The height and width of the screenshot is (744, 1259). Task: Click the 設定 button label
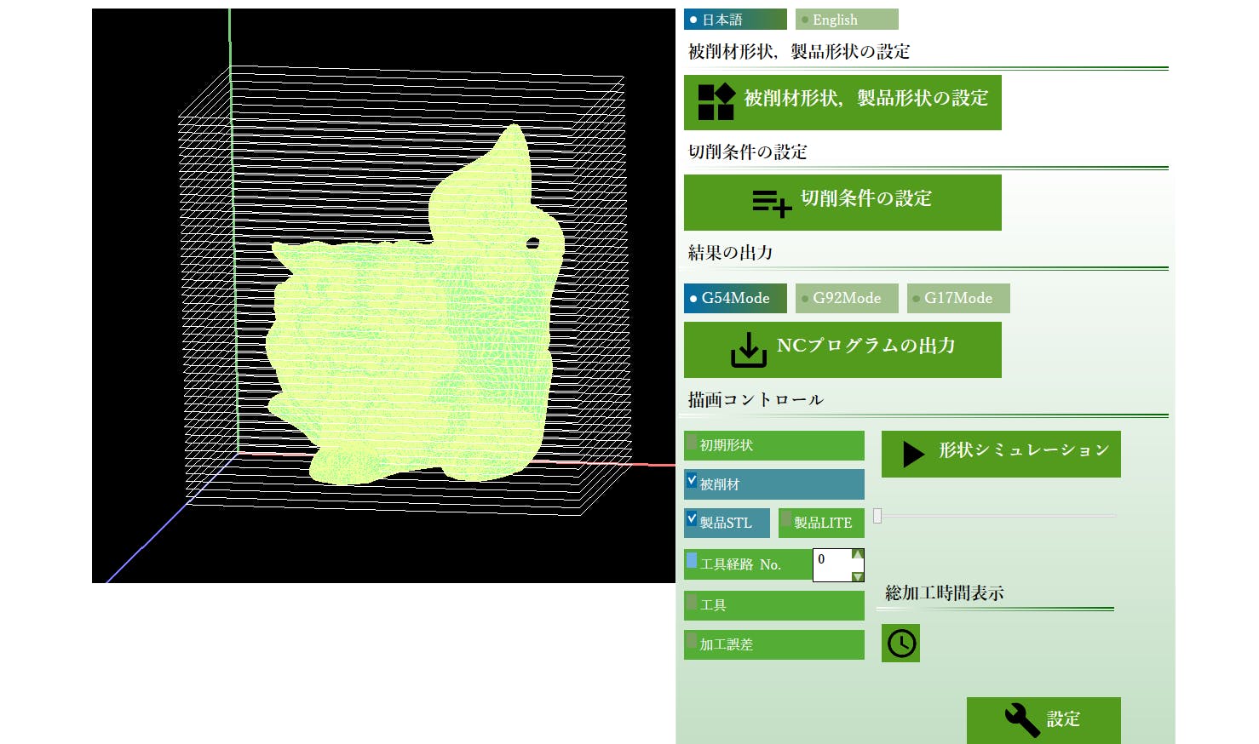[1063, 719]
